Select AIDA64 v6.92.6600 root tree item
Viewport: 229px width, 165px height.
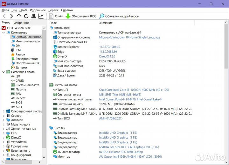pos(17,28)
